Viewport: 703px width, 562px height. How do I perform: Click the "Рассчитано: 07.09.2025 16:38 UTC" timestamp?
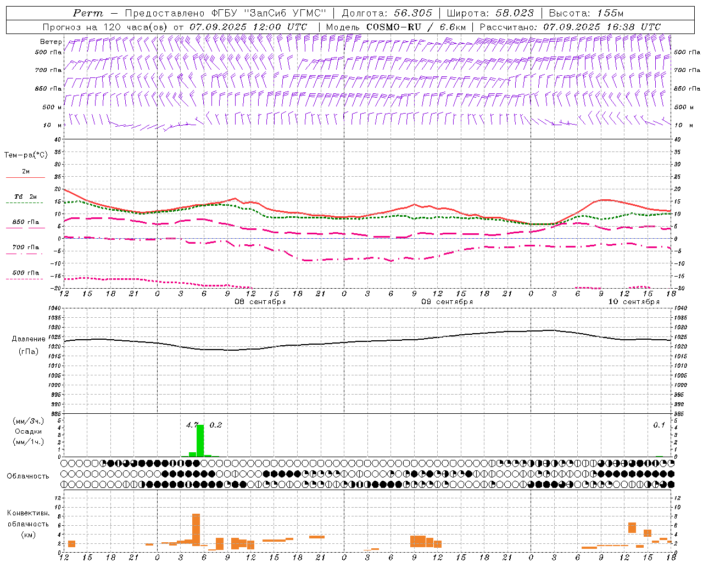tap(570, 27)
